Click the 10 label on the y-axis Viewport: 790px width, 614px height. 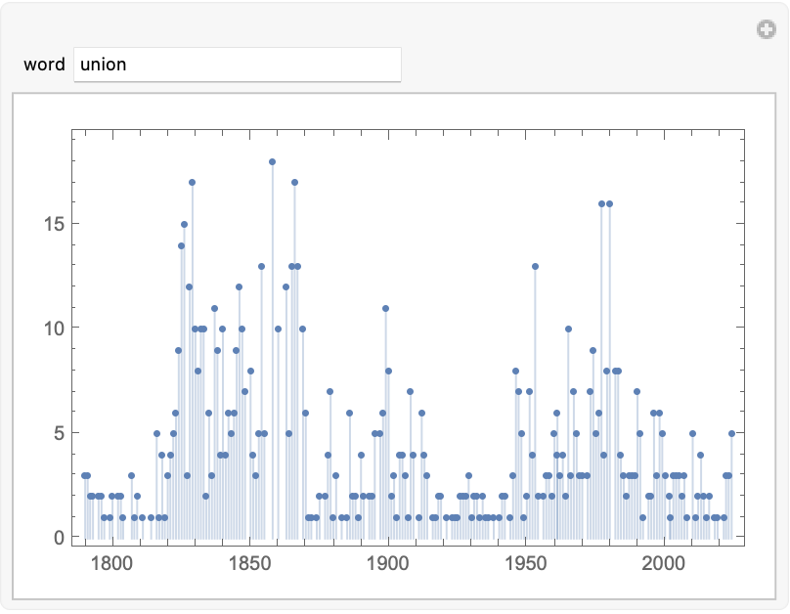point(51,329)
